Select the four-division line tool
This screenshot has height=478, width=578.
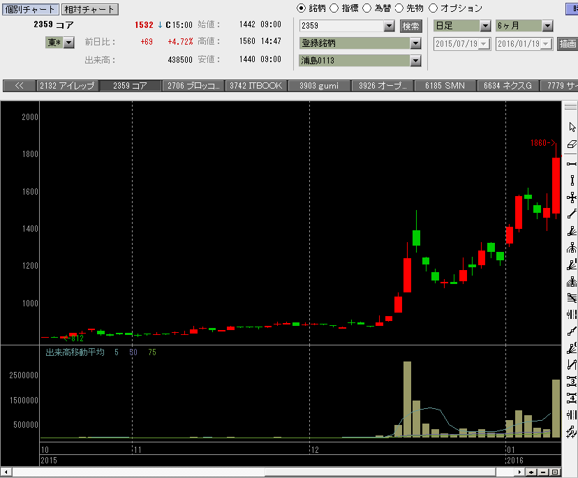point(572,398)
